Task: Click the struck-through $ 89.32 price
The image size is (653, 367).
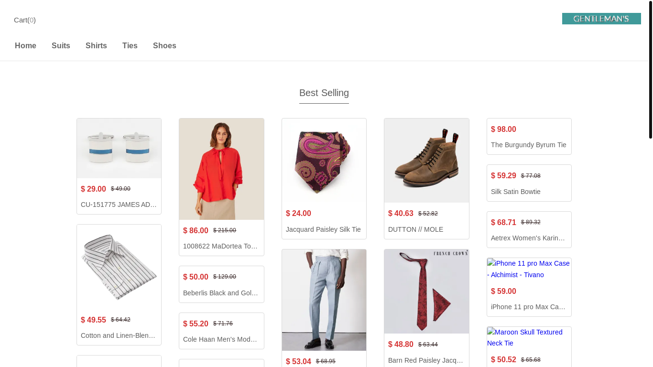Action: coord(531,222)
